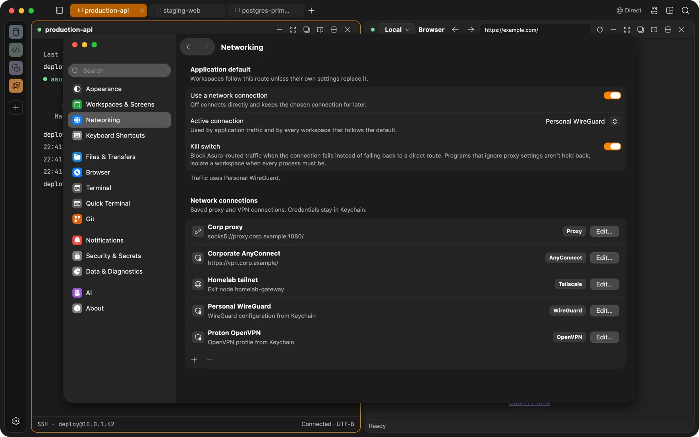Close the production-api tab

(142, 10)
